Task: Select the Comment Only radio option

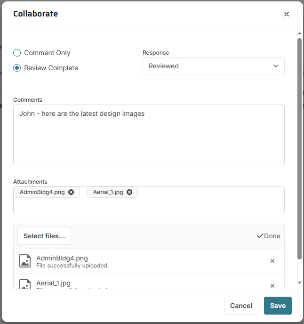Action: tap(17, 53)
